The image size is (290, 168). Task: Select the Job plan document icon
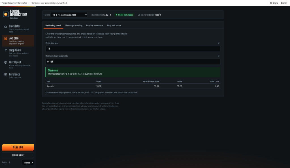(6, 38)
